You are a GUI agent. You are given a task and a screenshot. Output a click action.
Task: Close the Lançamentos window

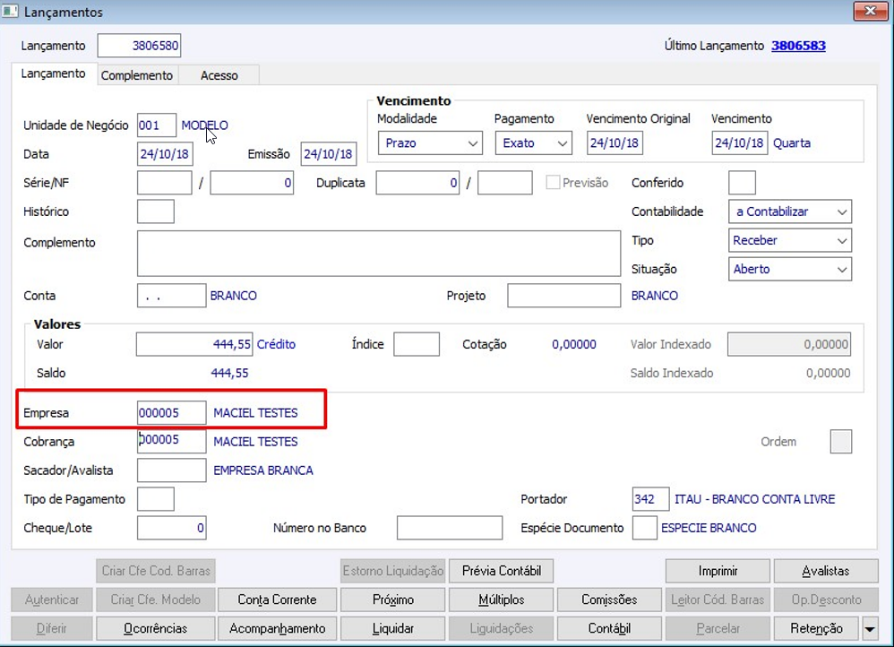point(870,12)
